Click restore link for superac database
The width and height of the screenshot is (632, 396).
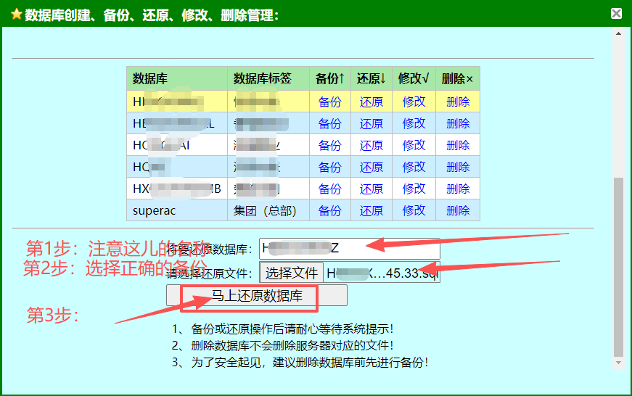tap(371, 210)
